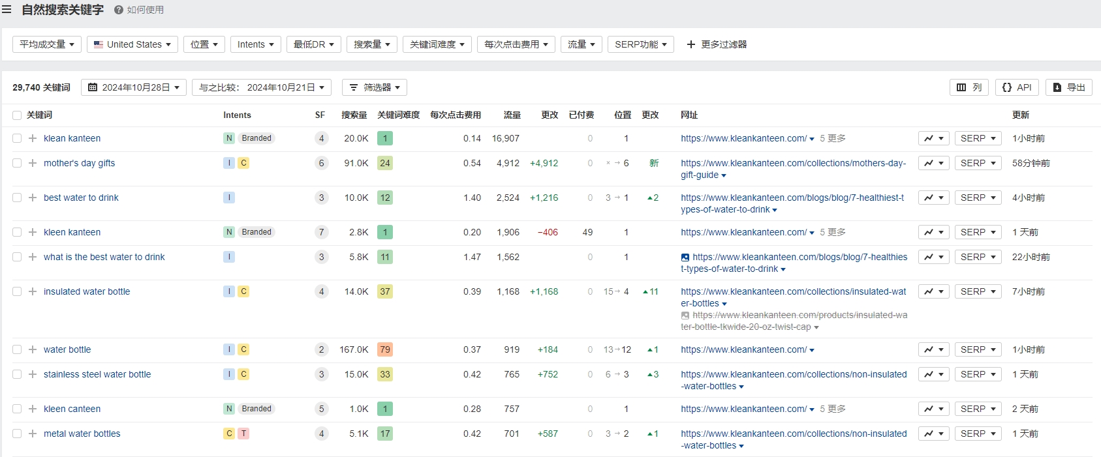Open trend chart for metal water bottles
This screenshot has width=1101, height=457.
coord(933,434)
